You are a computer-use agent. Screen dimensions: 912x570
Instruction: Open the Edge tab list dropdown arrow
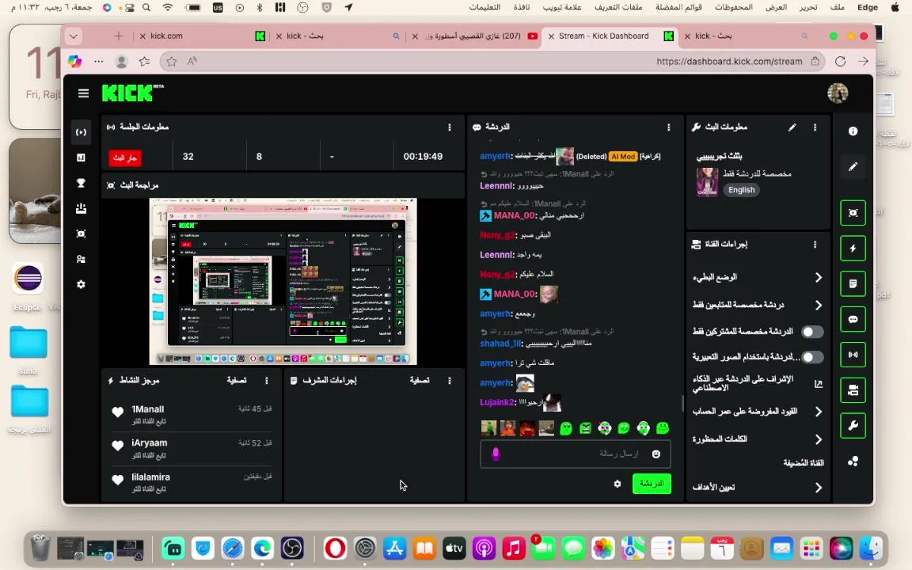[74, 36]
